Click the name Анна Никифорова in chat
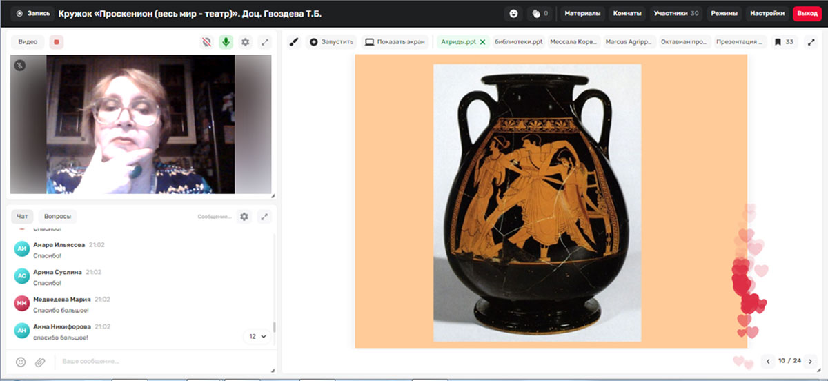Image resolution: width=828 pixels, height=381 pixels. click(x=62, y=326)
